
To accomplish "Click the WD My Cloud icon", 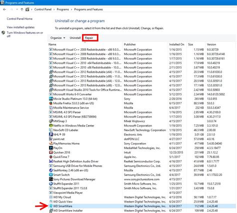I will click(51, 197).
